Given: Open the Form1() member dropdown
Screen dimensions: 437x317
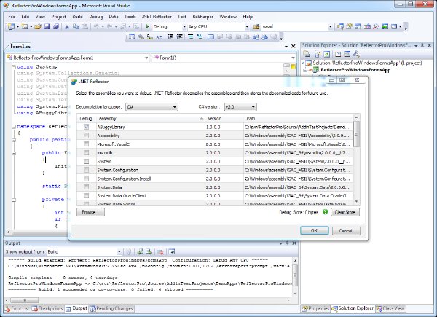Looking at the screenshot, I should pyautogui.click(x=224, y=58).
